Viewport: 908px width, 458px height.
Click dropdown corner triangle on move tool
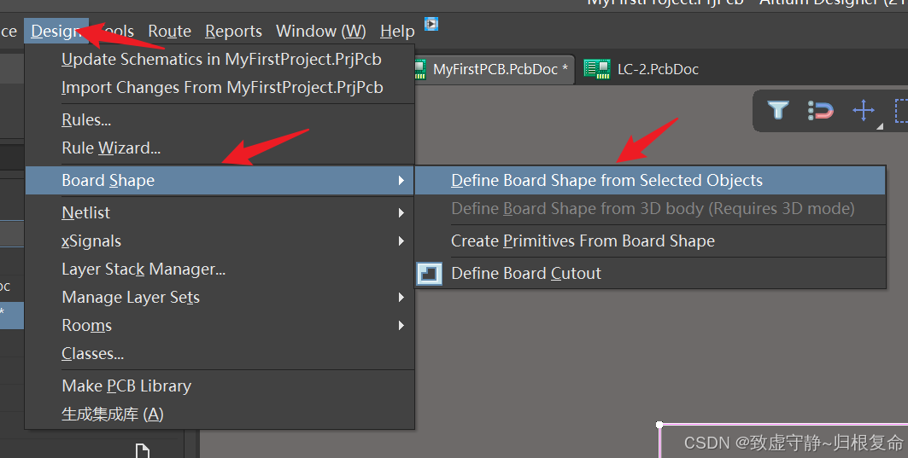pyautogui.click(x=880, y=126)
